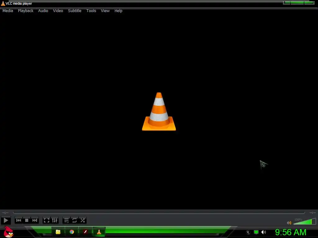Maximize the VLC window with the middle green button

coord(297,2)
